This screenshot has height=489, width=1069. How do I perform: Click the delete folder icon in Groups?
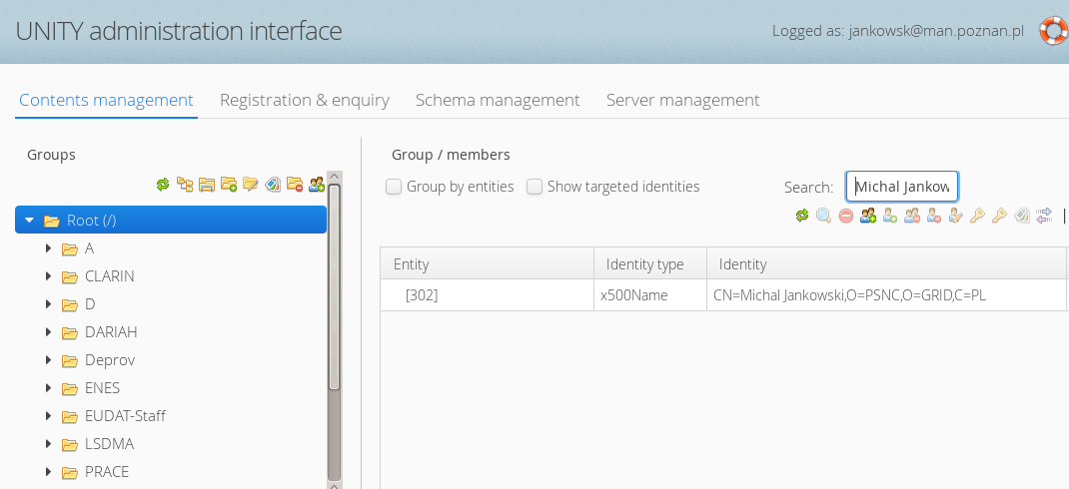tap(295, 184)
